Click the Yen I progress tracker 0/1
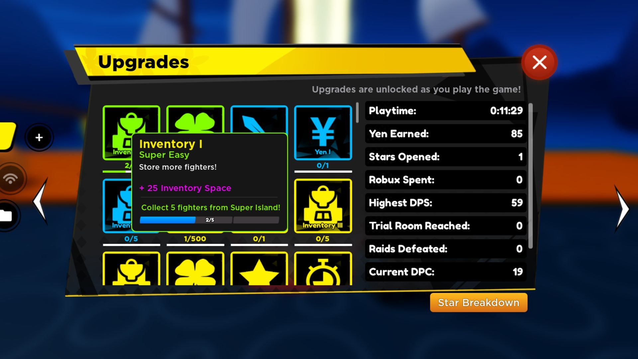This screenshot has width=638, height=359. (x=323, y=165)
